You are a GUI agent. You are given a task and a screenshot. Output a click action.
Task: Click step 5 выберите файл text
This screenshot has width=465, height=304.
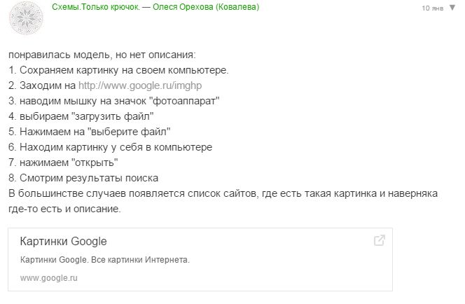pyautogui.click(x=89, y=132)
